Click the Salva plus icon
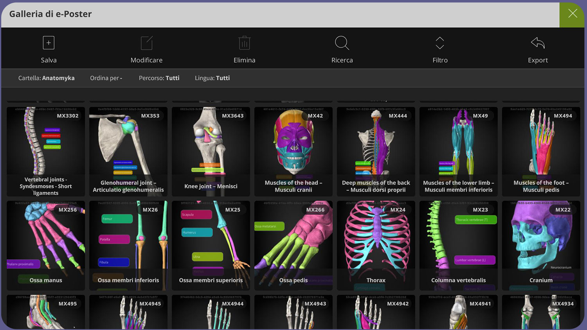This screenshot has height=330, width=587. coord(49,43)
